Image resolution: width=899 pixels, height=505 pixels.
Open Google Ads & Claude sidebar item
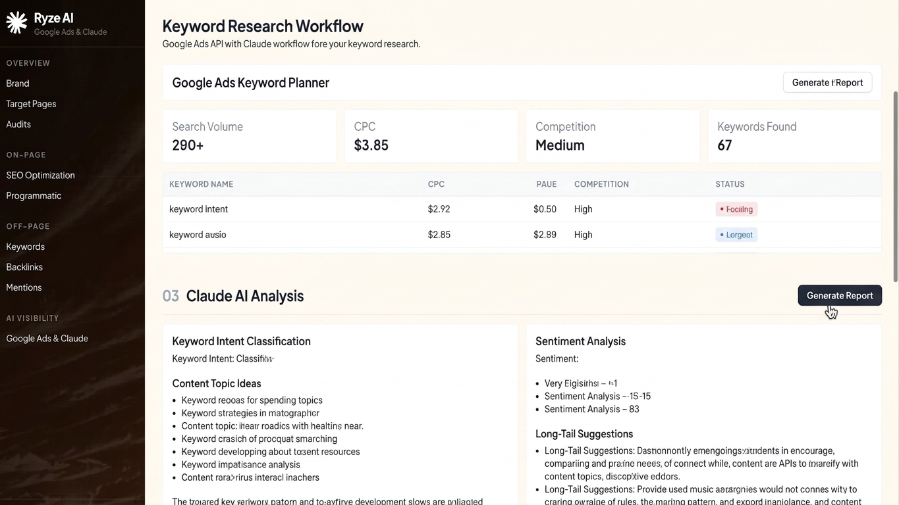coord(47,339)
